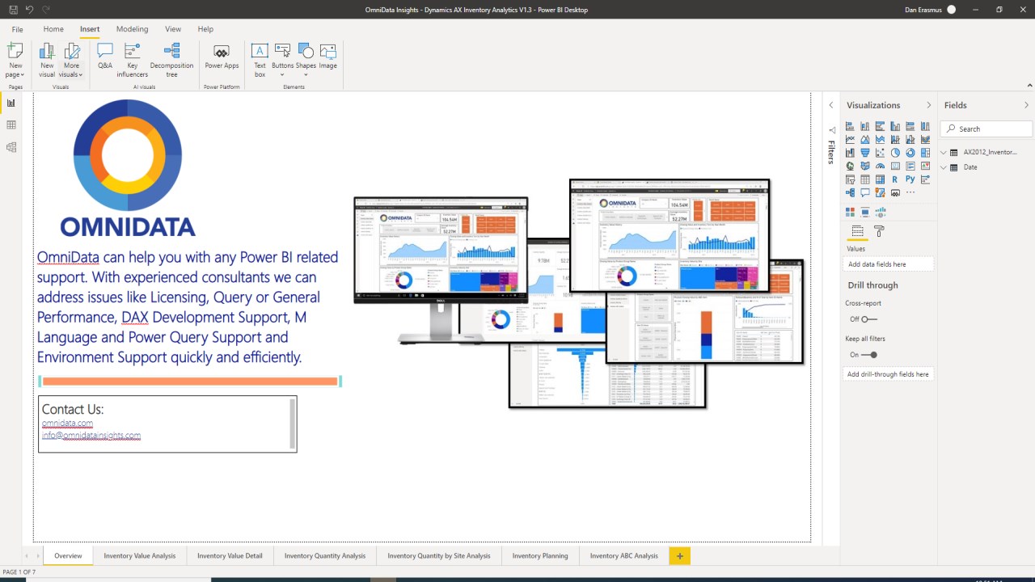Screen dimensions: 1035x582
Task: Switch to Report view in left sidebar
Action: point(11,103)
